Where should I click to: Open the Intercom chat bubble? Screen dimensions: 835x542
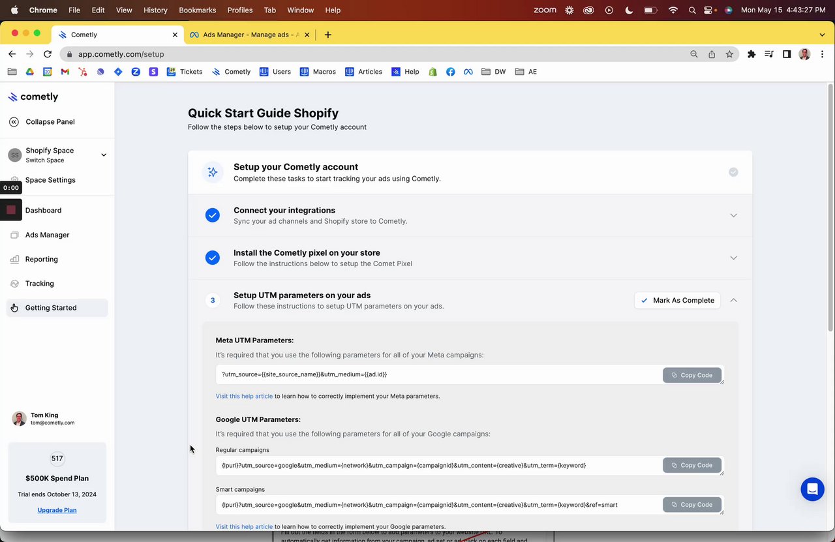[x=812, y=489]
